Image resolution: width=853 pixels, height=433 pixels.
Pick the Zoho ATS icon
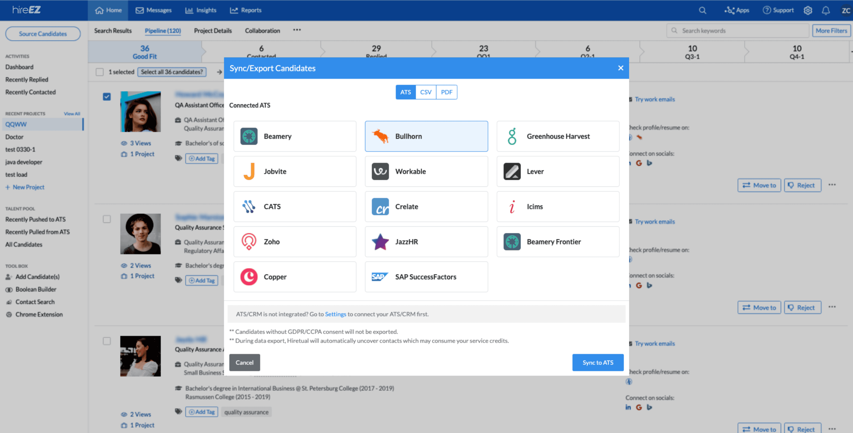[249, 241]
